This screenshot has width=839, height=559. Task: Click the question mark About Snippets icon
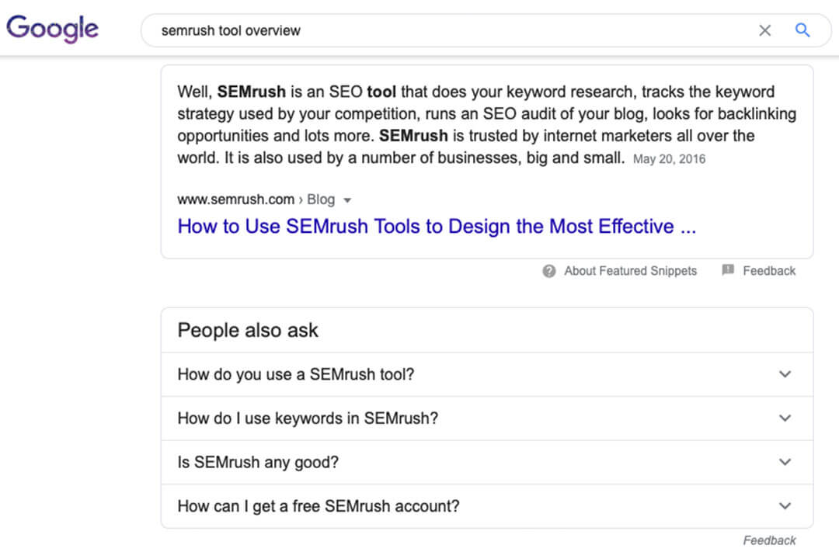point(549,271)
